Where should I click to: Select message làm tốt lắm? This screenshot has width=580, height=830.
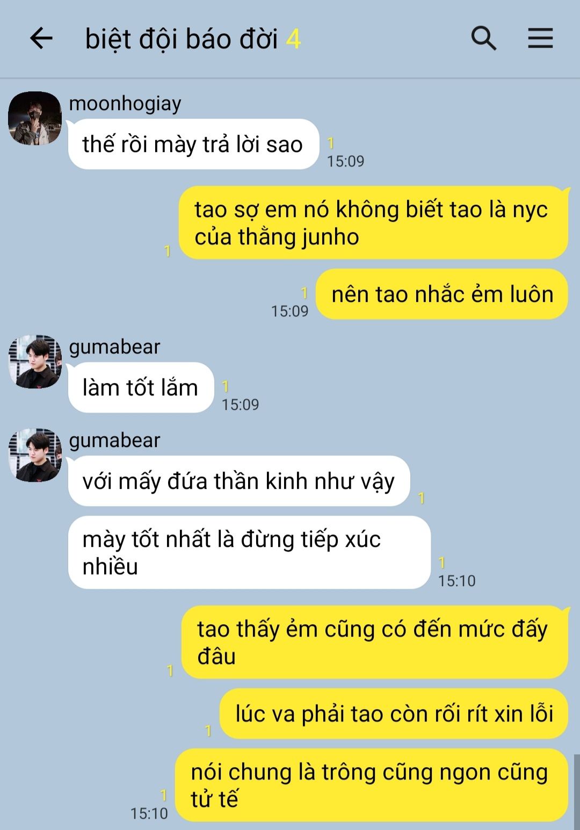141,387
